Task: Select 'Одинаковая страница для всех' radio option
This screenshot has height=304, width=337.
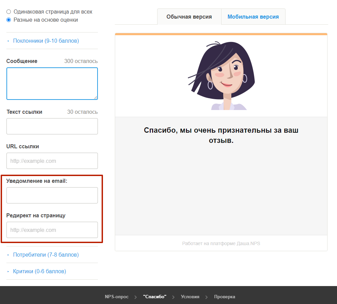Action: click(x=9, y=12)
